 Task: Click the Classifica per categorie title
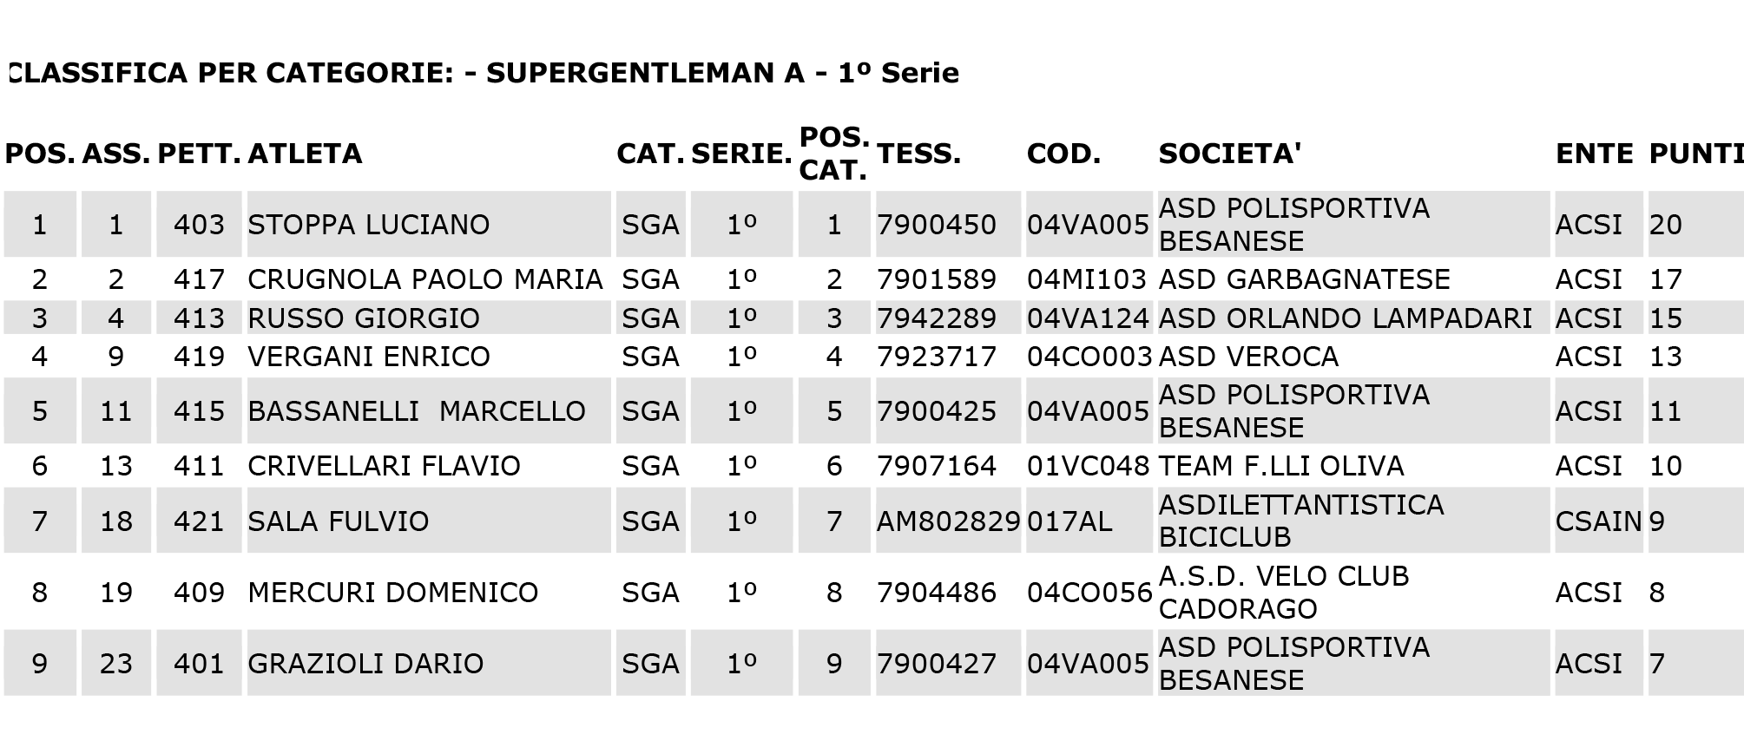pos(483,73)
